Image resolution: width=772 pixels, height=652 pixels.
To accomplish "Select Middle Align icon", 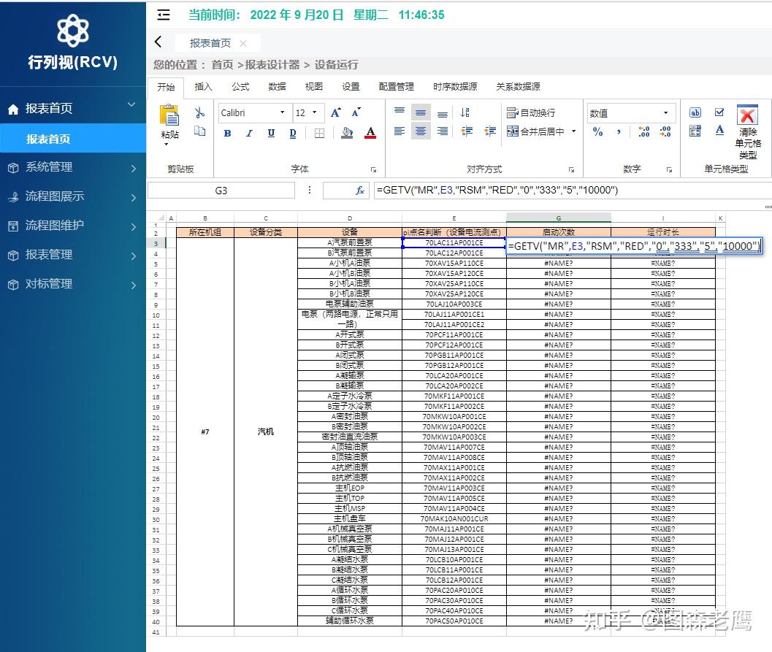I will [x=421, y=112].
